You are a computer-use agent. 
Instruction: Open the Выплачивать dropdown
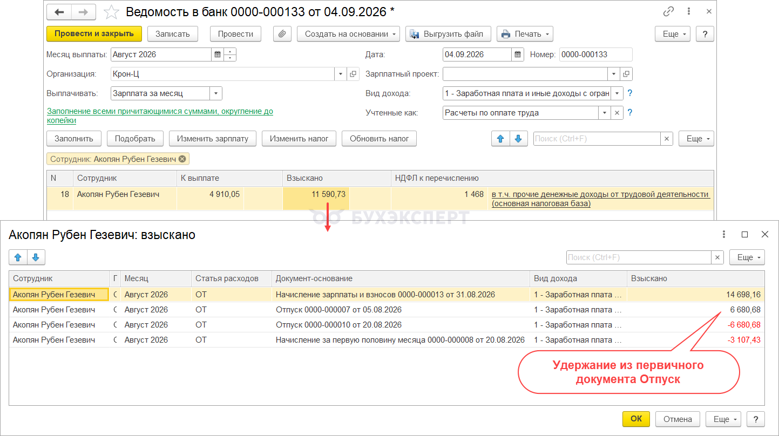coord(216,93)
